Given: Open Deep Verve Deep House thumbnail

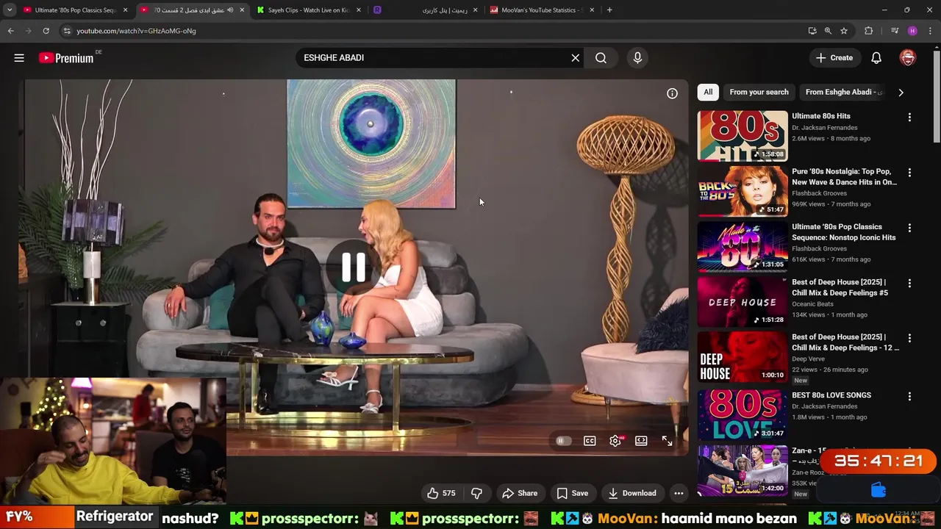Looking at the screenshot, I should click(x=743, y=356).
